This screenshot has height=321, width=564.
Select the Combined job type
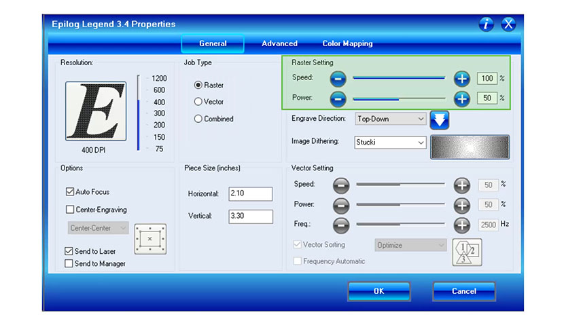pyautogui.click(x=198, y=119)
